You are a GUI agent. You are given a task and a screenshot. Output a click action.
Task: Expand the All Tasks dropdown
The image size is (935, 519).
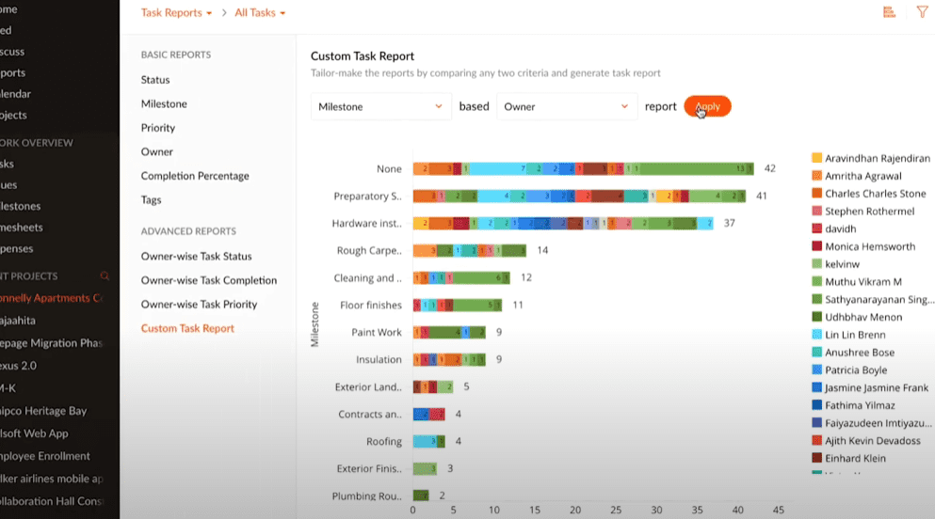[x=260, y=13]
